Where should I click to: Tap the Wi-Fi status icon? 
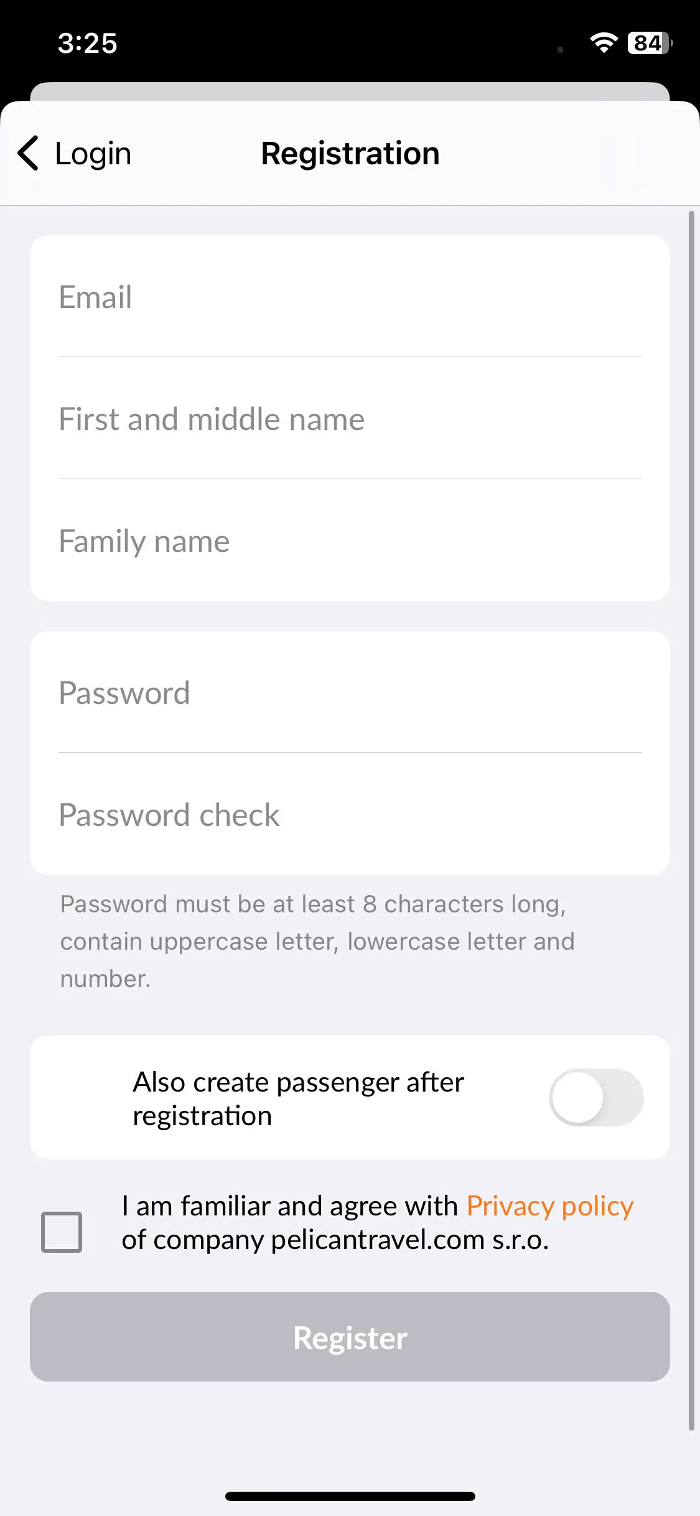click(x=603, y=43)
